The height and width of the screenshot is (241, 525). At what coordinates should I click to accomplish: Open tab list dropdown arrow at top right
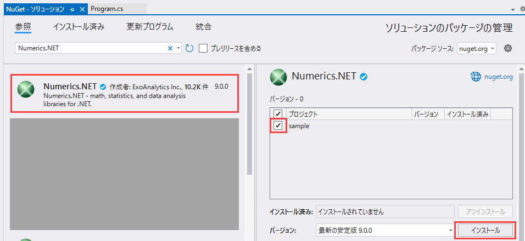512,10
